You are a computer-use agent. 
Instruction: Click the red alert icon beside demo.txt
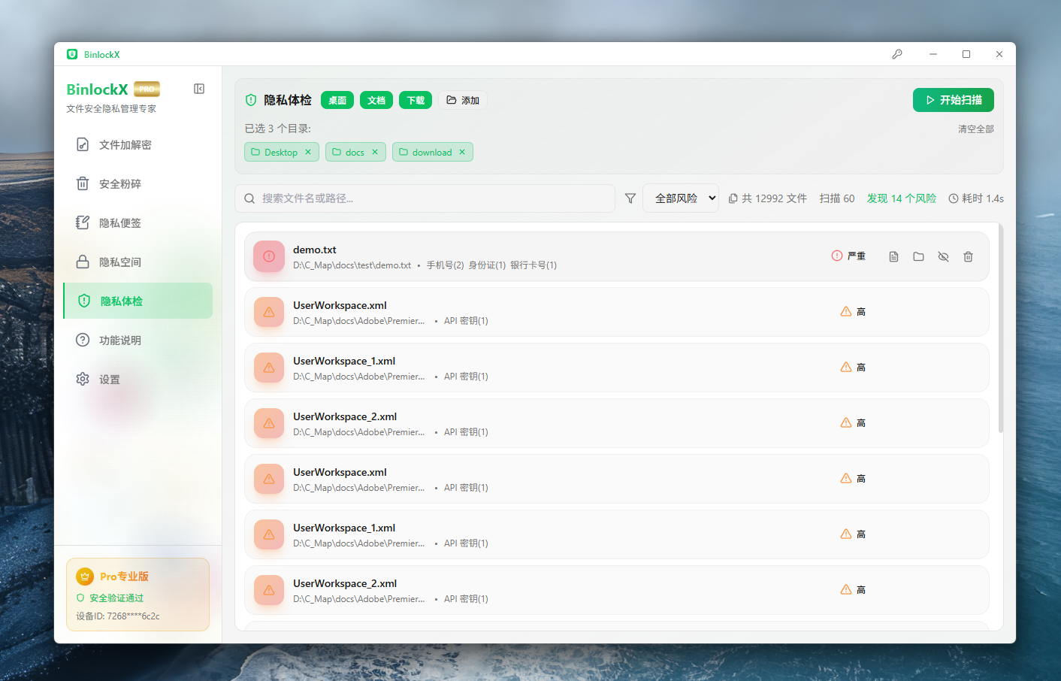tap(269, 256)
